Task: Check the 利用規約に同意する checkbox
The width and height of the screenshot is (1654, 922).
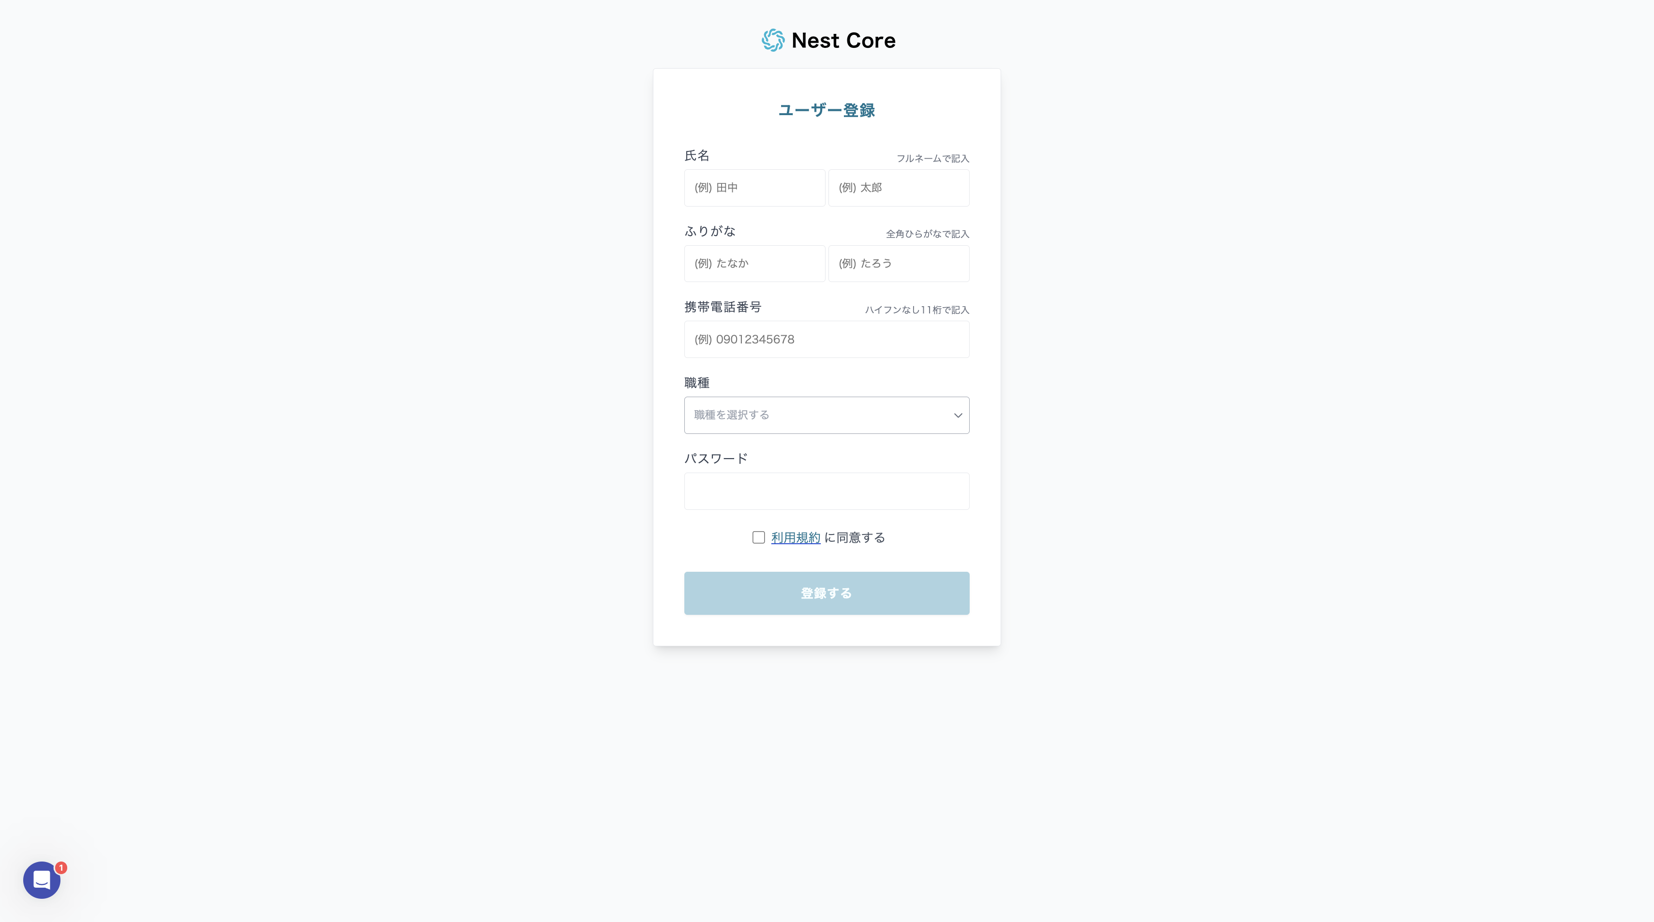Action: 758,537
